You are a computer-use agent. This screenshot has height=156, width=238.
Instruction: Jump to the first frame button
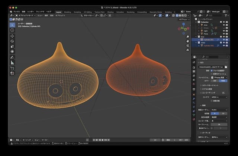coord(94,140)
